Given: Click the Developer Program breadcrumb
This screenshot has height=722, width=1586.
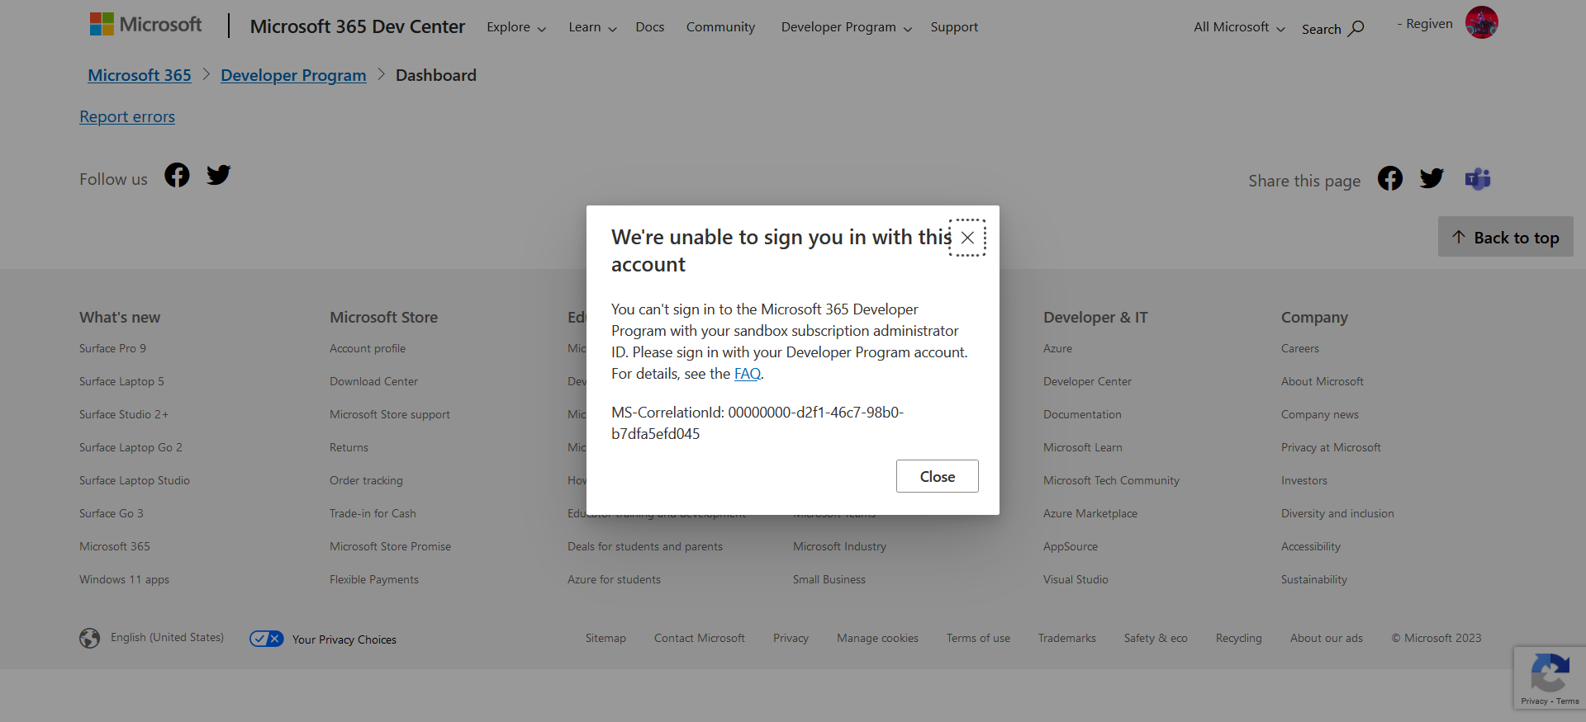Looking at the screenshot, I should [293, 75].
